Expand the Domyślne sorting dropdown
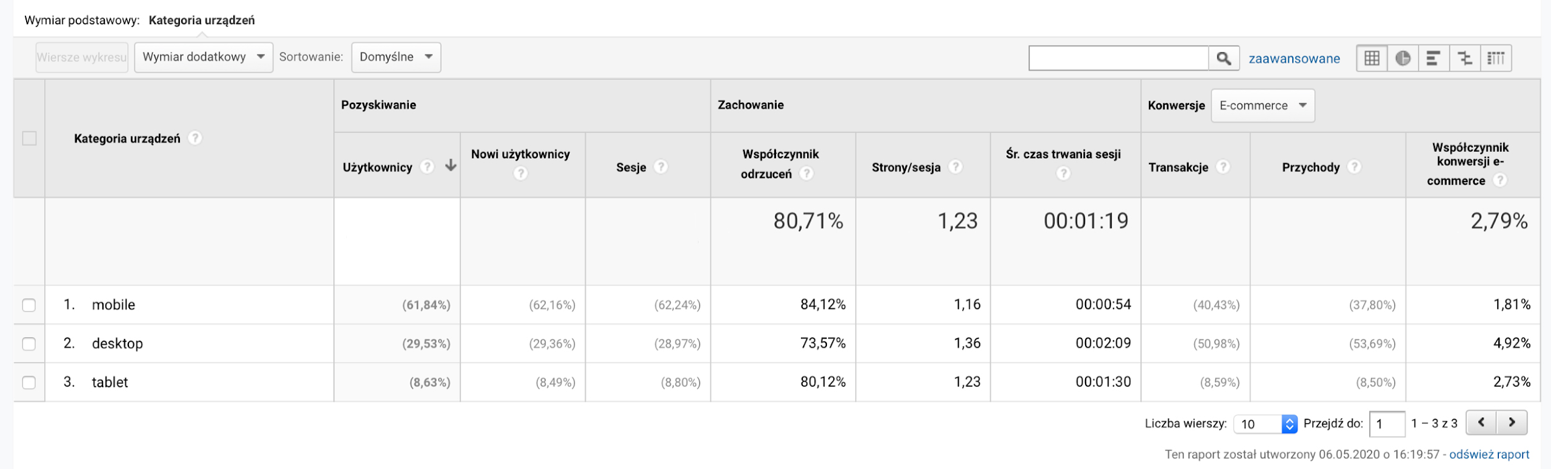Screen dimensions: 1551x469 (x=396, y=57)
